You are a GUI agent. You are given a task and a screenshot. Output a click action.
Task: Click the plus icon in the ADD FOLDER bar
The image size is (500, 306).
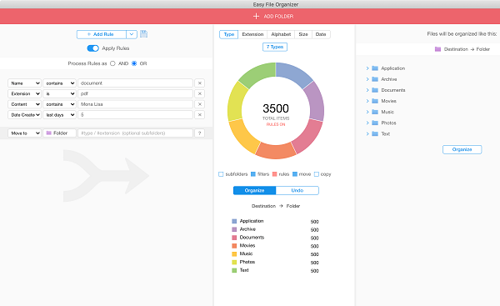click(x=256, y=16)
